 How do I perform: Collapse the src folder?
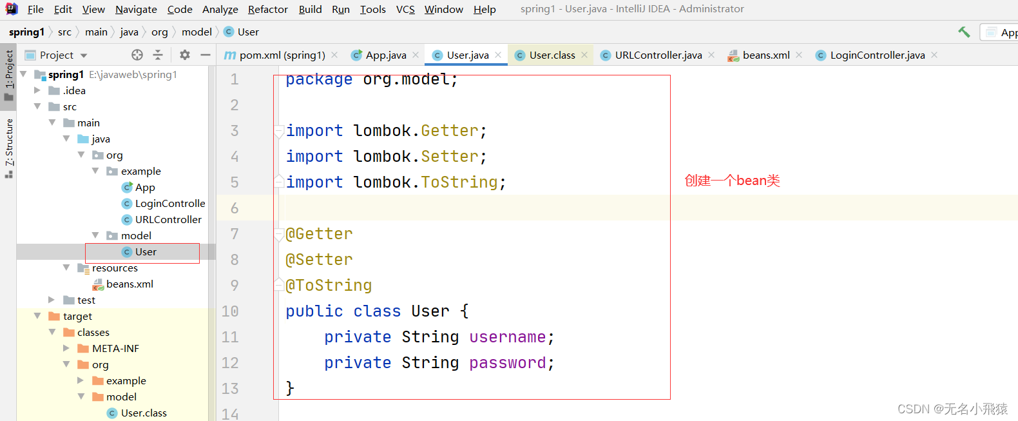click(x=38, y=106)
